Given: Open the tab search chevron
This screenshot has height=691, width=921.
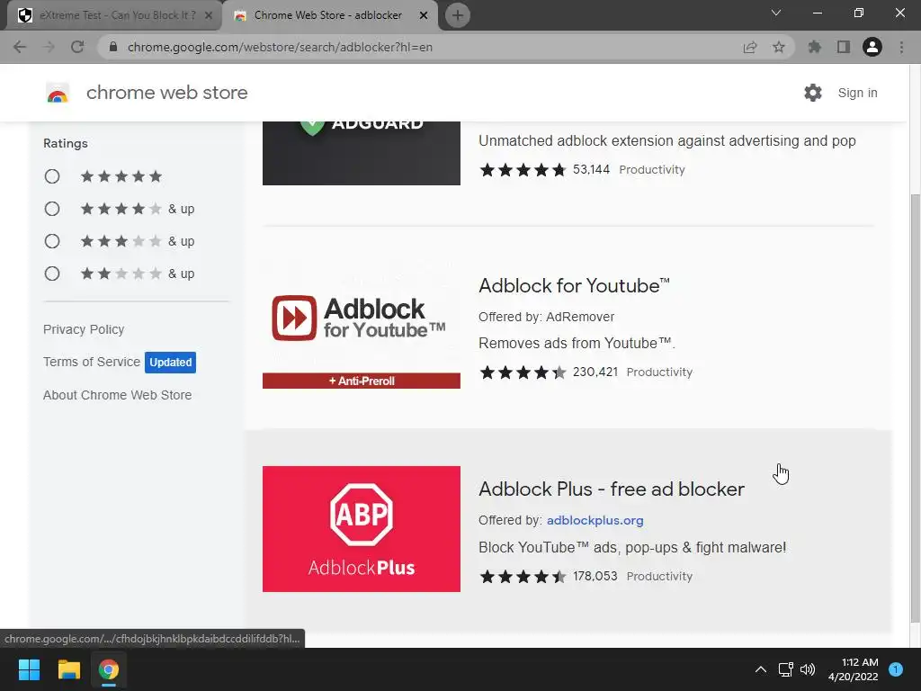Looking at the screenshot, I should click(x=776, y=13).
